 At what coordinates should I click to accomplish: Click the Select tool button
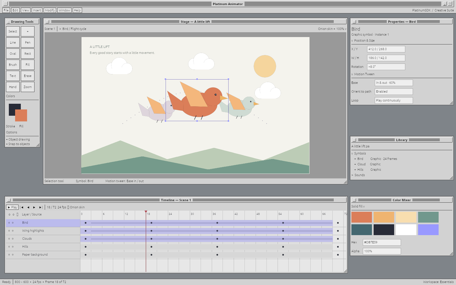13,31
